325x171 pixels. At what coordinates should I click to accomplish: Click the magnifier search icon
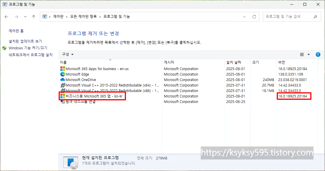pos(315,17)
